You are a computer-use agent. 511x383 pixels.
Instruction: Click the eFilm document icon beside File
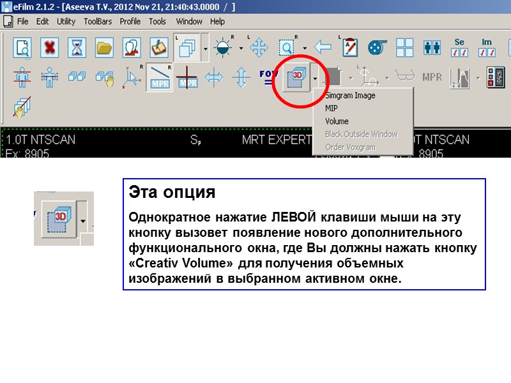pos(8,22)
